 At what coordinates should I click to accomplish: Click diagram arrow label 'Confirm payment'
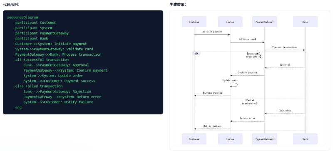pos(247,73)
